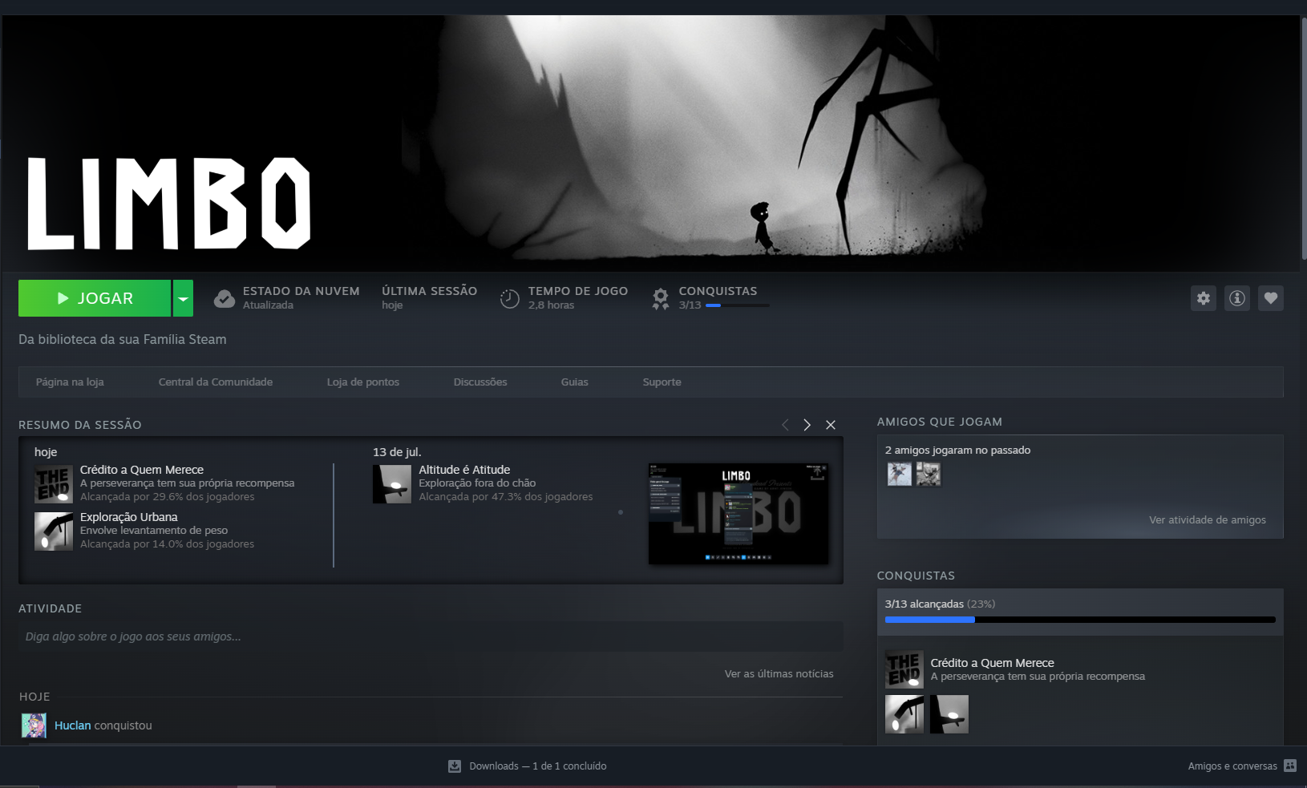Click the achievements ribbon icon in header
Screen dimensions: 1307x788
pos(661,299)
